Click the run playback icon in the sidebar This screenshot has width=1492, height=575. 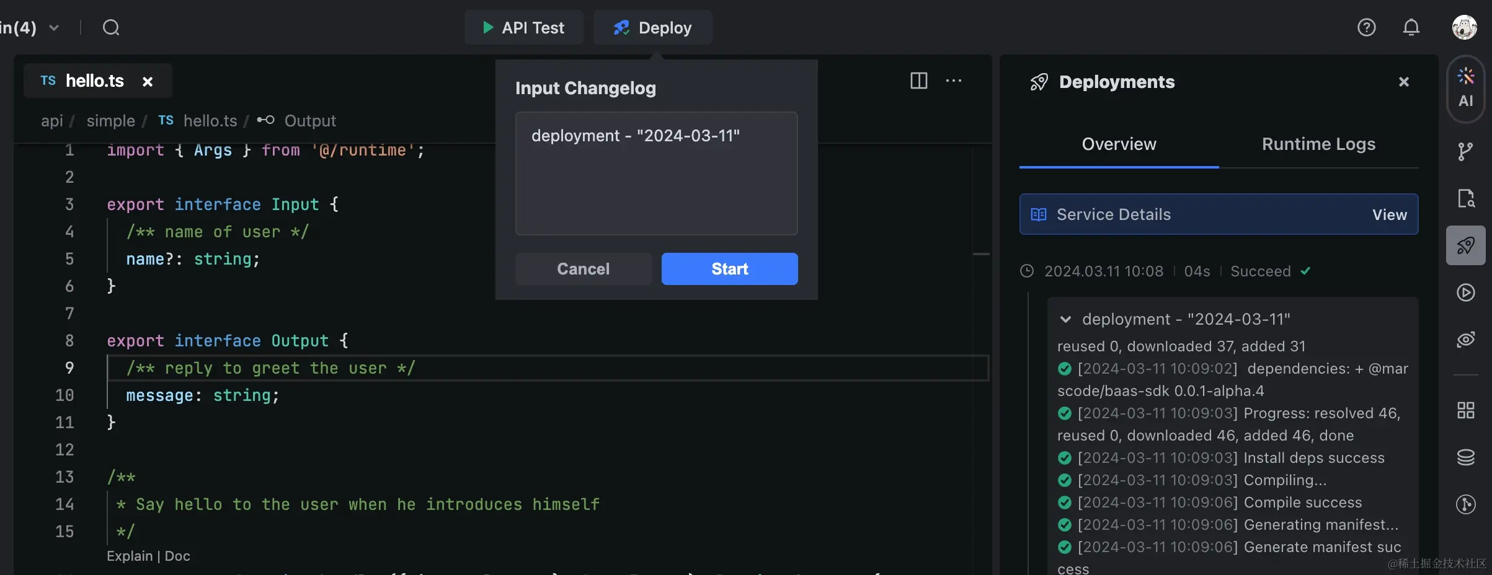pyautogui.click(x=1465, y=292)
